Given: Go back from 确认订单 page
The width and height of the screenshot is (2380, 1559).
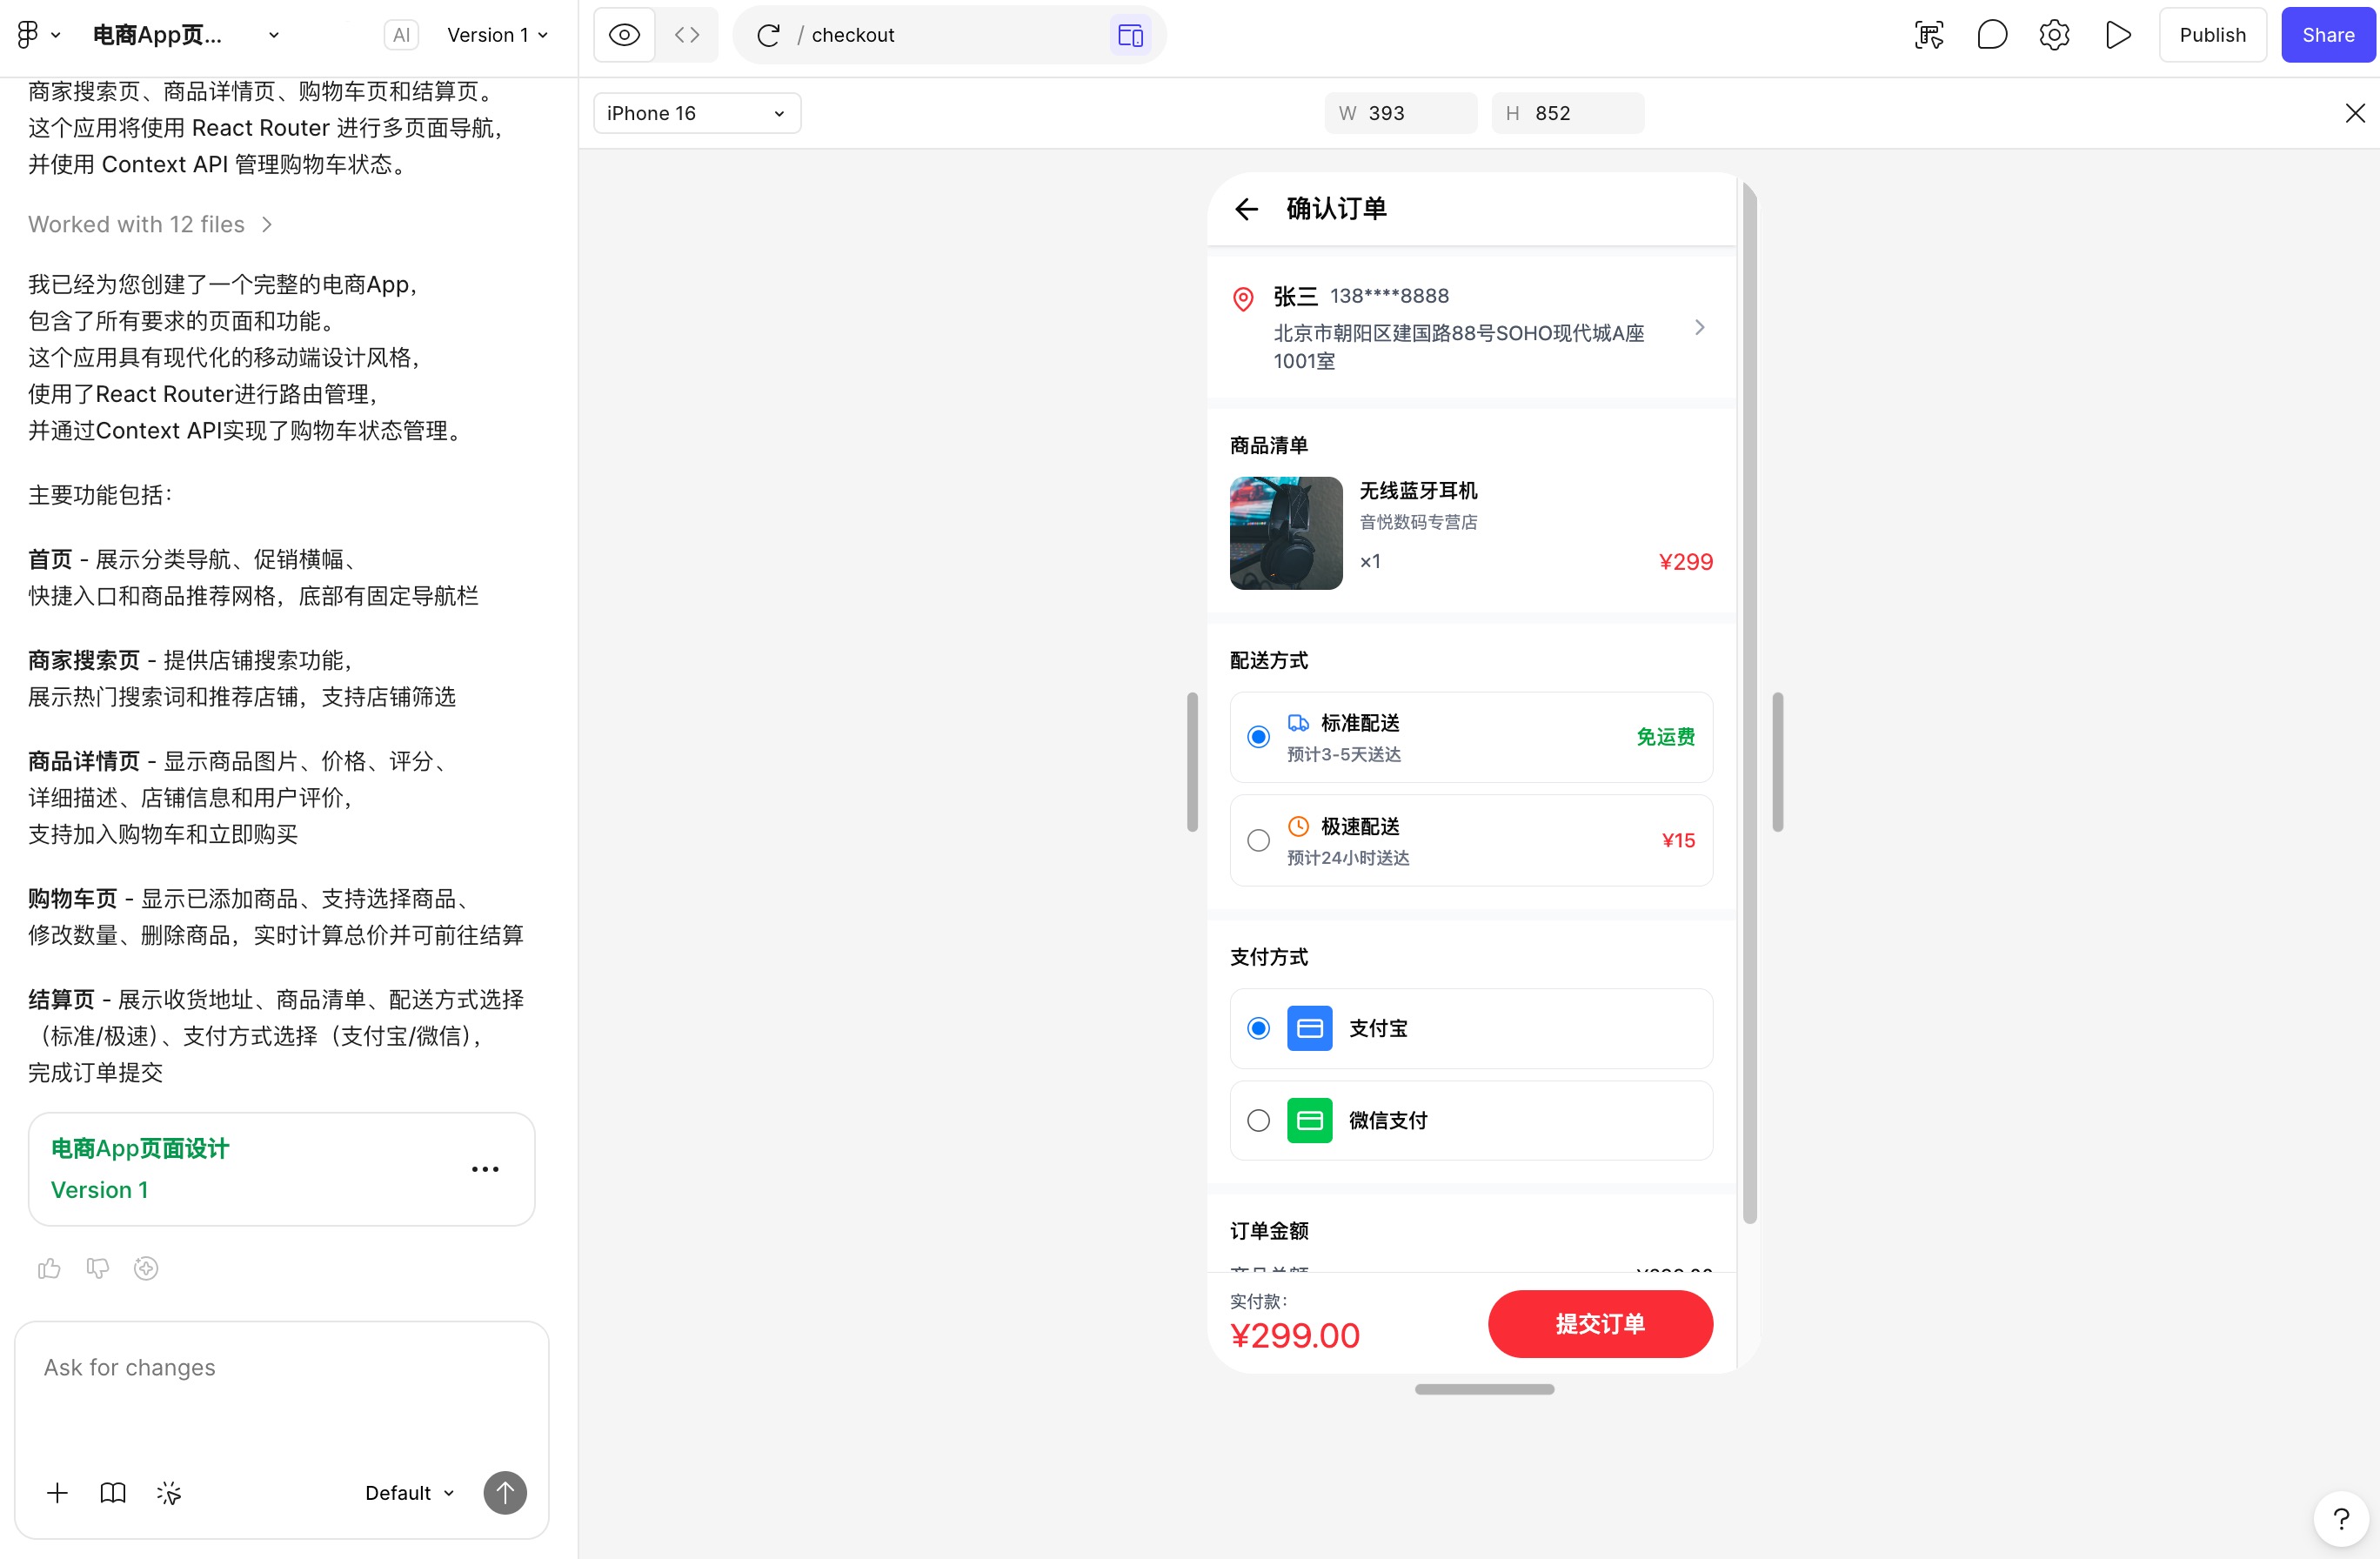Looking at the screenshot, I should (1246, 209).
